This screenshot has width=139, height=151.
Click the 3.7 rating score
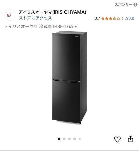[97, 18]
